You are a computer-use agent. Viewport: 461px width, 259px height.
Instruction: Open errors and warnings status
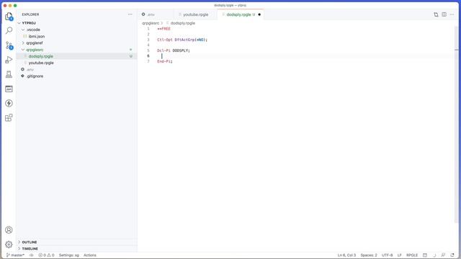[x=46, y=255]
